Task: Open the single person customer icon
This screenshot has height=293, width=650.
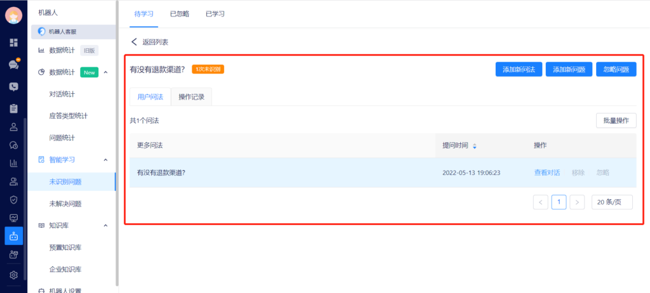Action: pos(14,127)
